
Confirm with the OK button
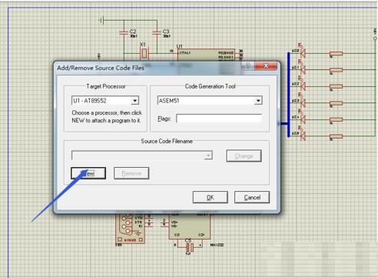[211, 197]
